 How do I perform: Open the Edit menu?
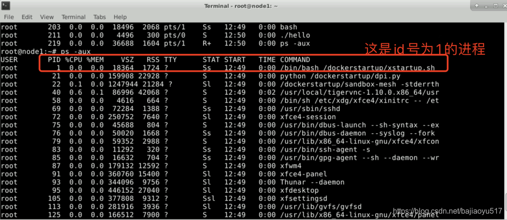(27, 17)
